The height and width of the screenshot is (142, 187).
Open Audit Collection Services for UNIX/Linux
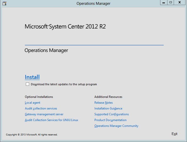tap(51, 120)
